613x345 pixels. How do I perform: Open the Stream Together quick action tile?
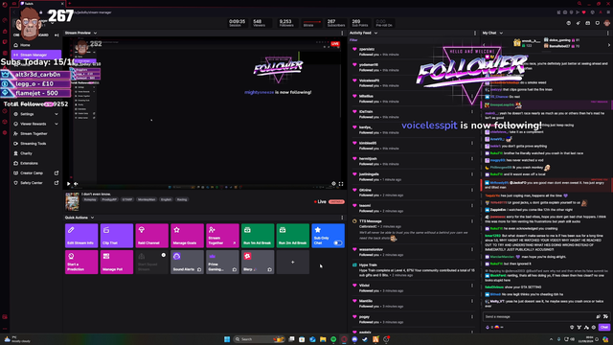tap(222, 236)
